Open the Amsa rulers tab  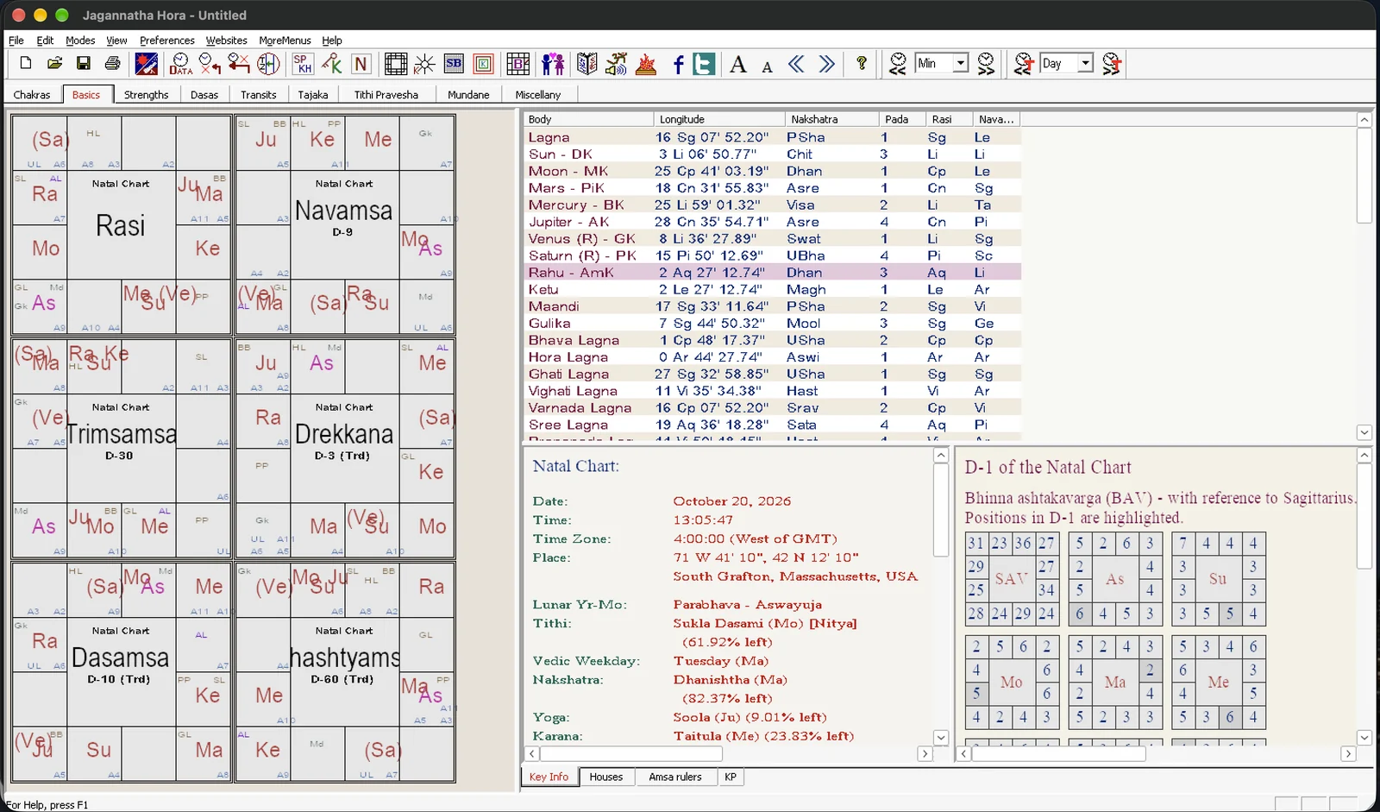pyautogui.click(x=675, y=777)
